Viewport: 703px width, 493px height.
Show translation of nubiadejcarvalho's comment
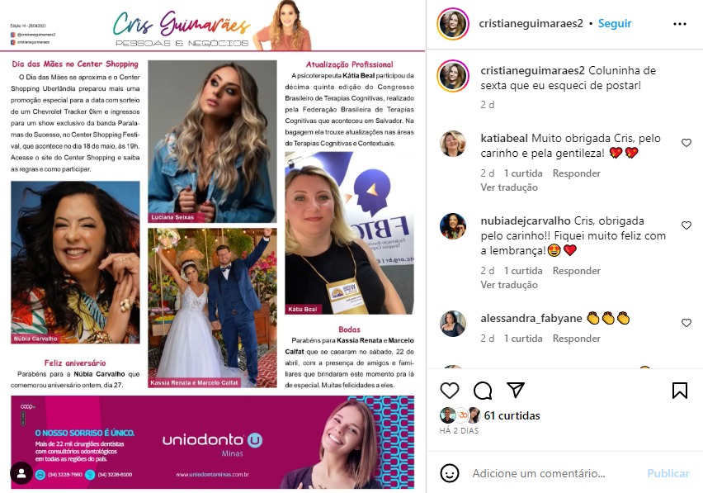(x=509, y=285)
